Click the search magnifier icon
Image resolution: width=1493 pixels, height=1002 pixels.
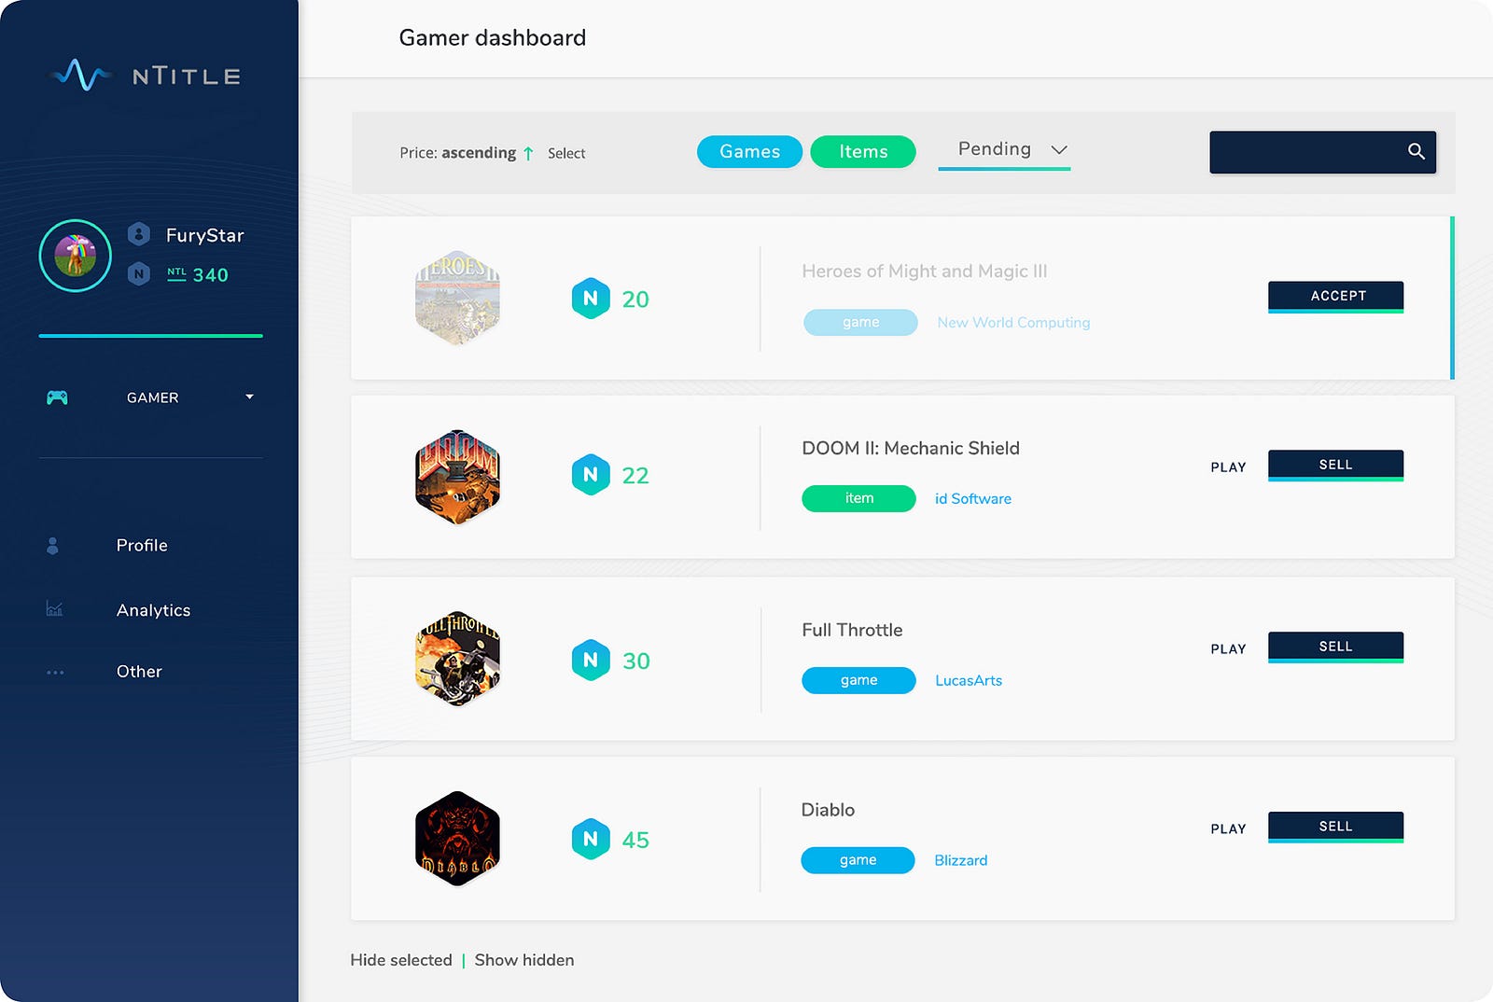pyautogui.click(x=1416, y=151)
